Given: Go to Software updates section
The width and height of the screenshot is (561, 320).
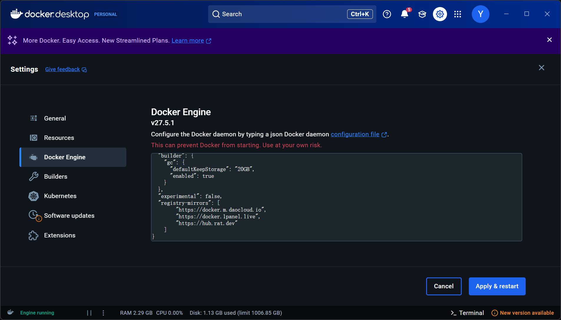Looking at the screenshot, I should coord(69,216).
